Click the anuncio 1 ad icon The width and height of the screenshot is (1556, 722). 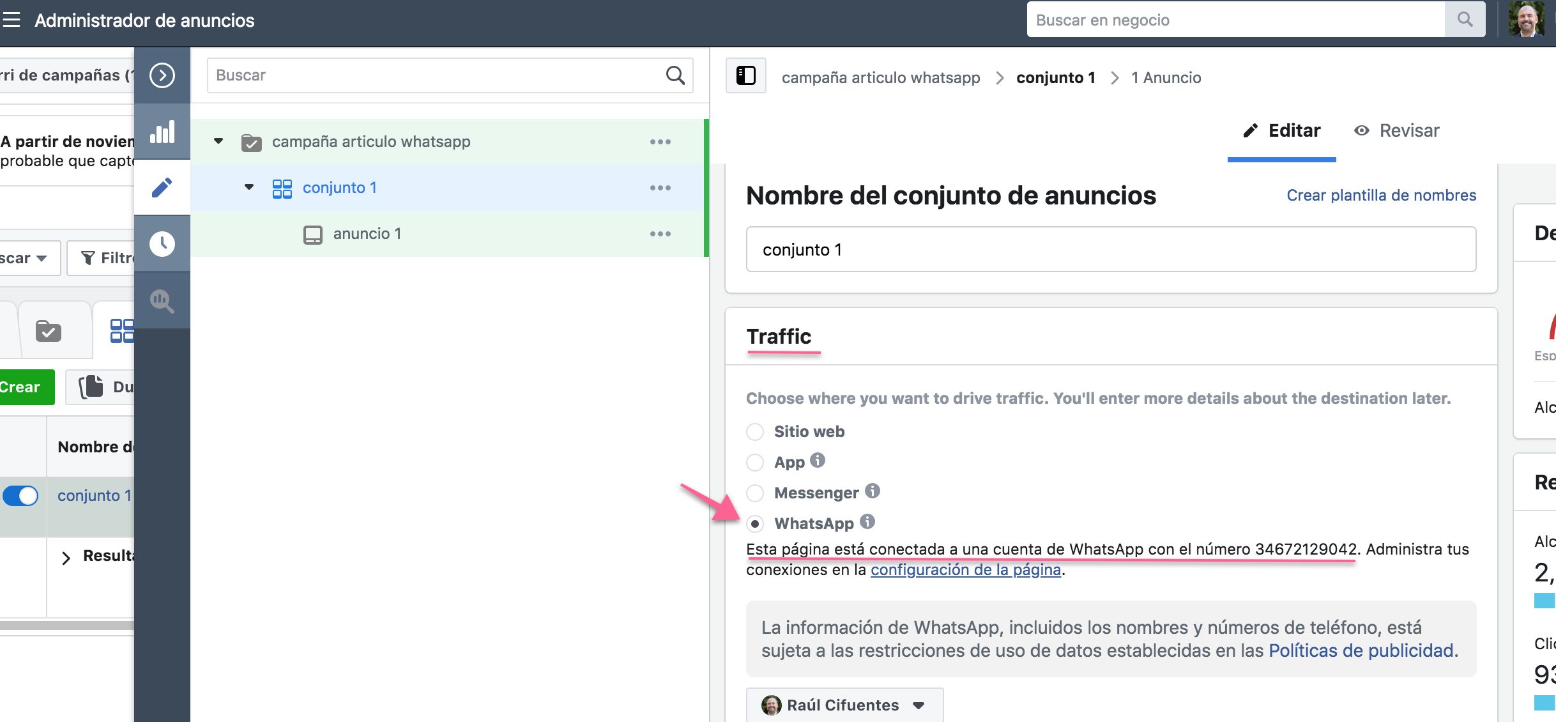tap(312, 234)
